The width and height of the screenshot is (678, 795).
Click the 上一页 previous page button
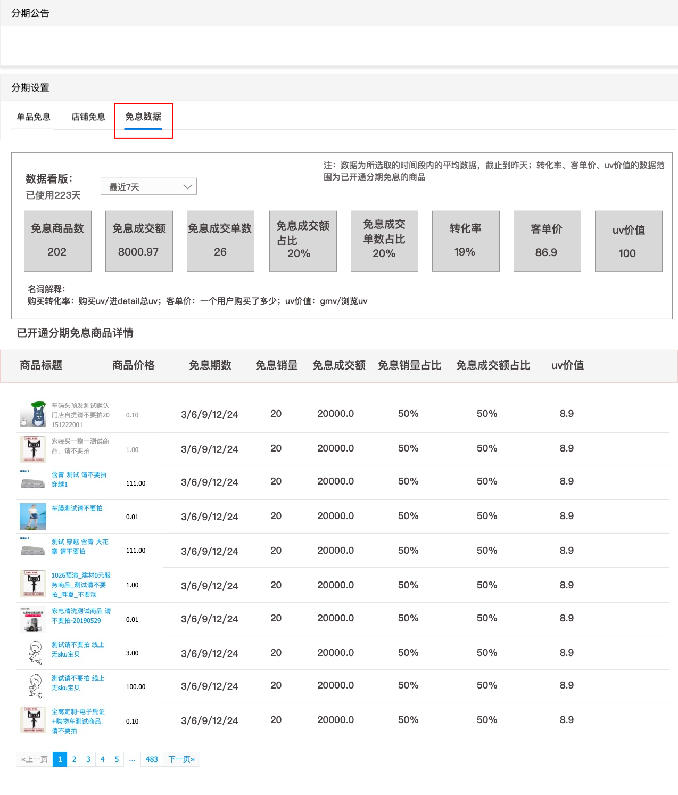tap(35, 759)
